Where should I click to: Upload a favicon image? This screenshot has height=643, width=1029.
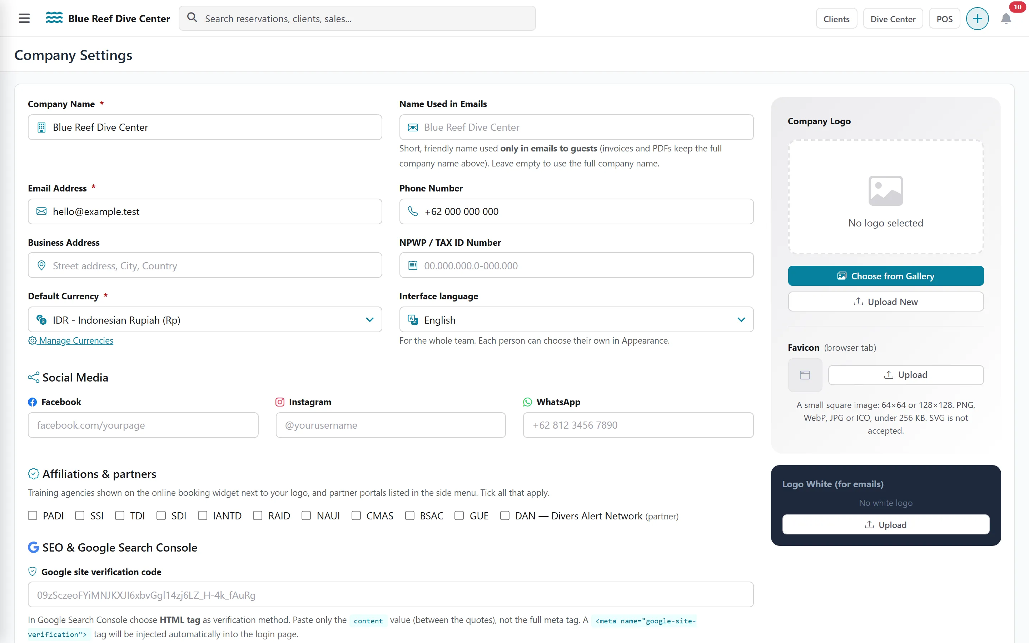click(x=906, y=375)
